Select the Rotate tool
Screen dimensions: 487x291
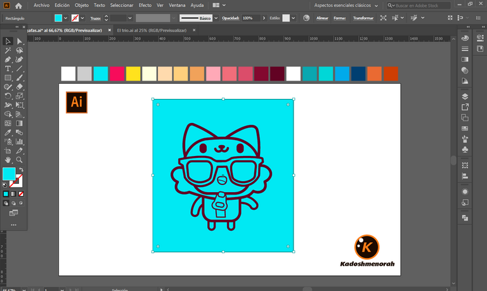[8, 96]
